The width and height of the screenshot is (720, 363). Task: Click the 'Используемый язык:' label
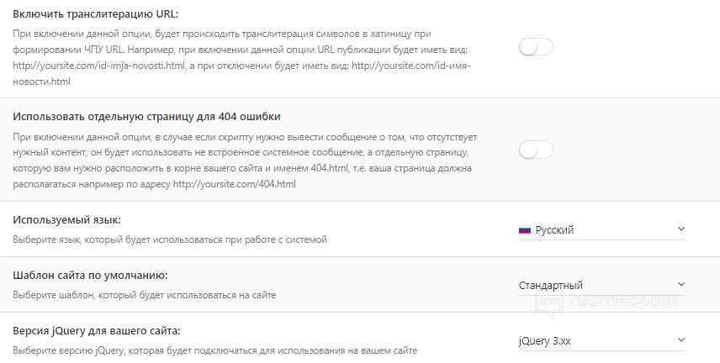[67, 219]
